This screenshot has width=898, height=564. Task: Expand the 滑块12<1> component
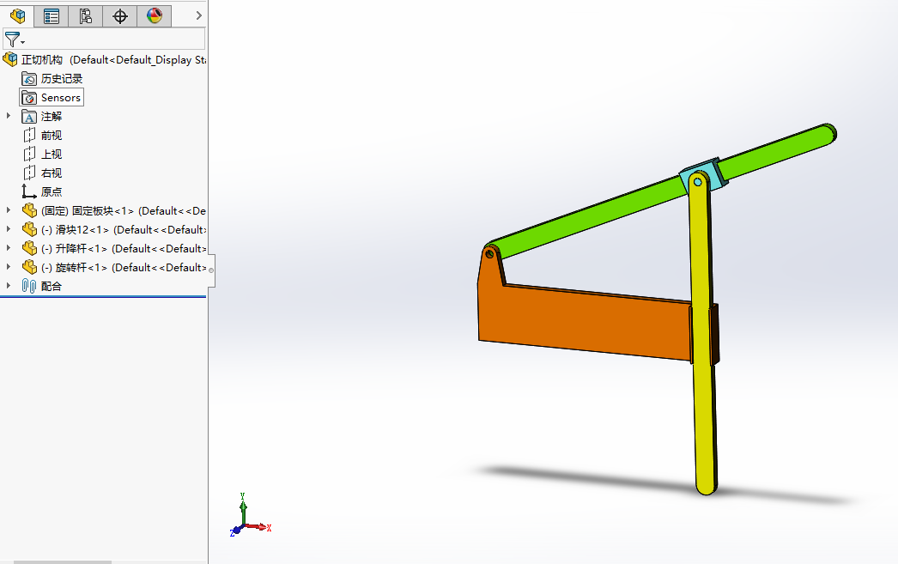[8, 229]
